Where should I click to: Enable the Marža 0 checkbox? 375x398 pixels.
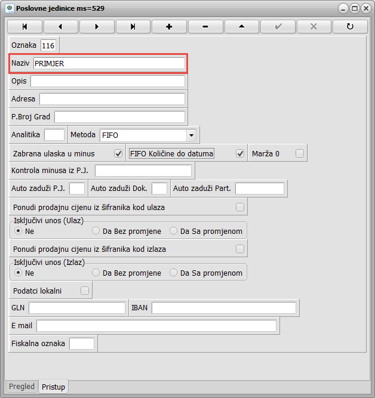(299, 153)
